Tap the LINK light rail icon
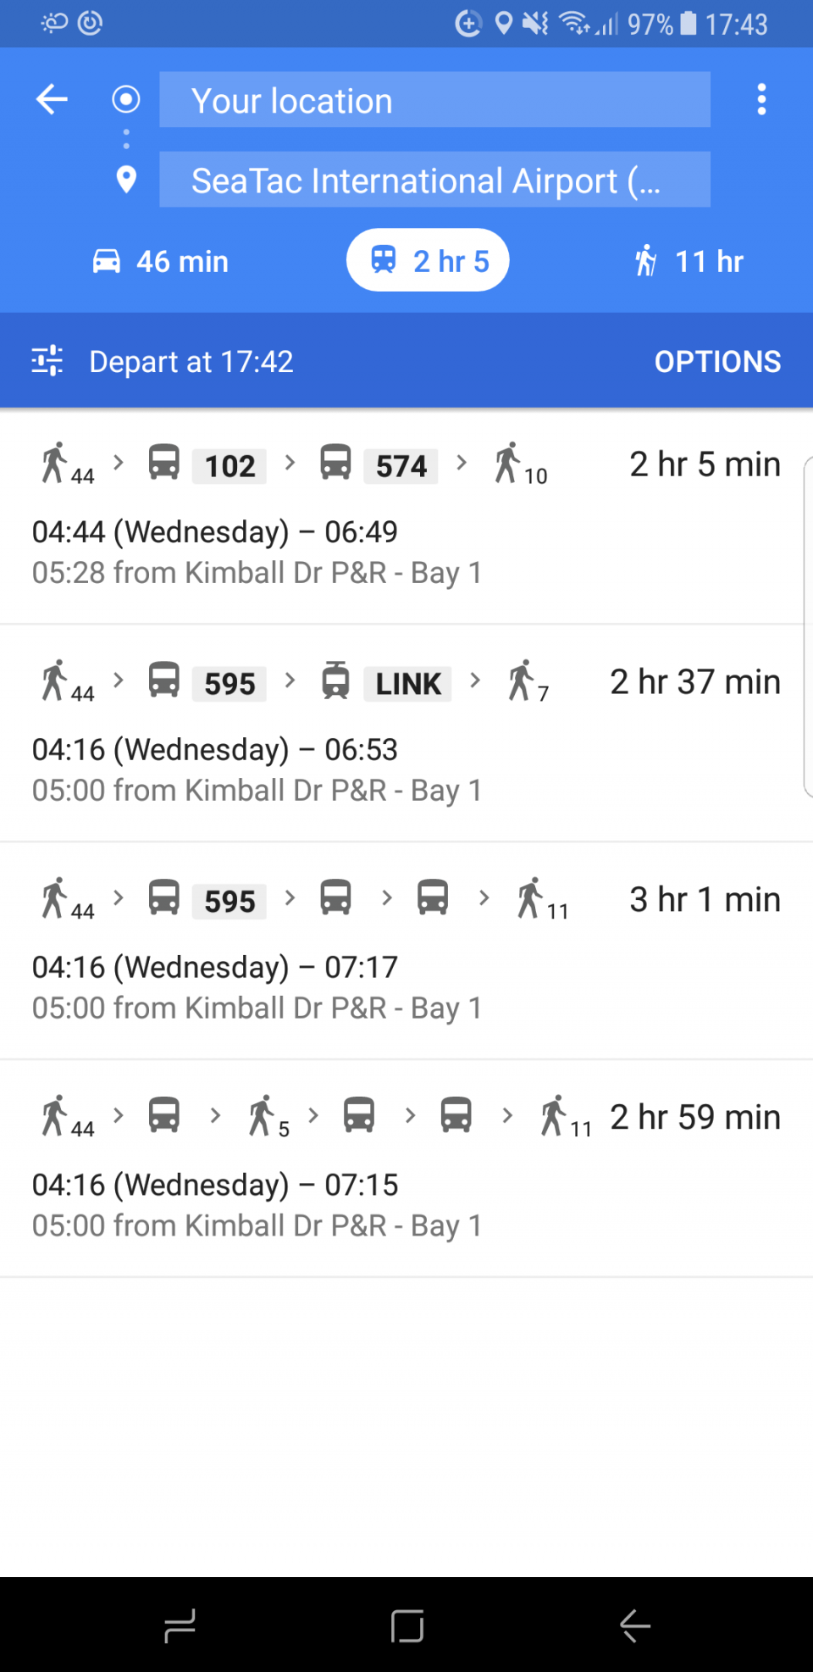The width and height of the screenshot is (813, 1672). pyautogui.click(x=335, y=681)
